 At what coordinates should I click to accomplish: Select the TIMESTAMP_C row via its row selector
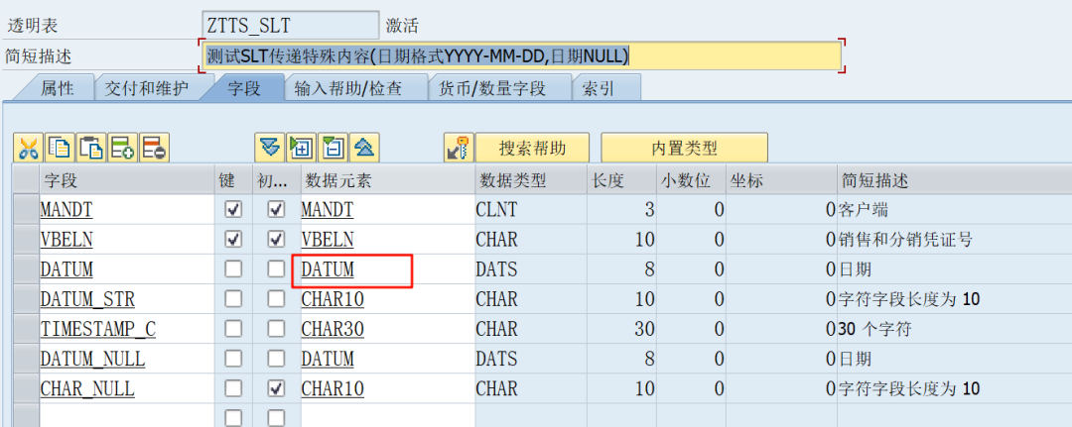pos(26,329)
